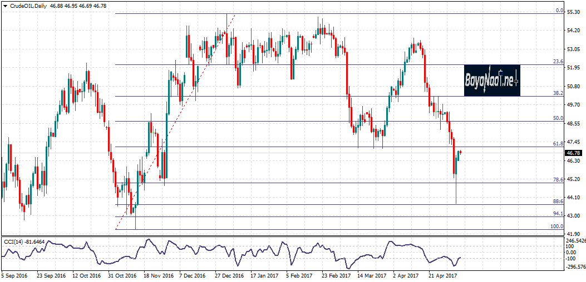Click the 38.2 Fibonacci retracement label
This screenshot has width=586, height=282.
pos(559,93)
